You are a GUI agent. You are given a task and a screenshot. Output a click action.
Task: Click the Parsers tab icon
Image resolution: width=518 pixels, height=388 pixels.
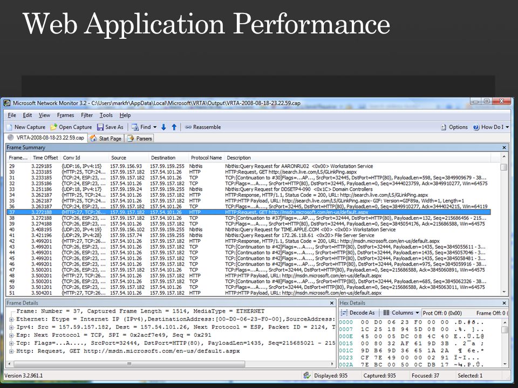click(131, 138)
